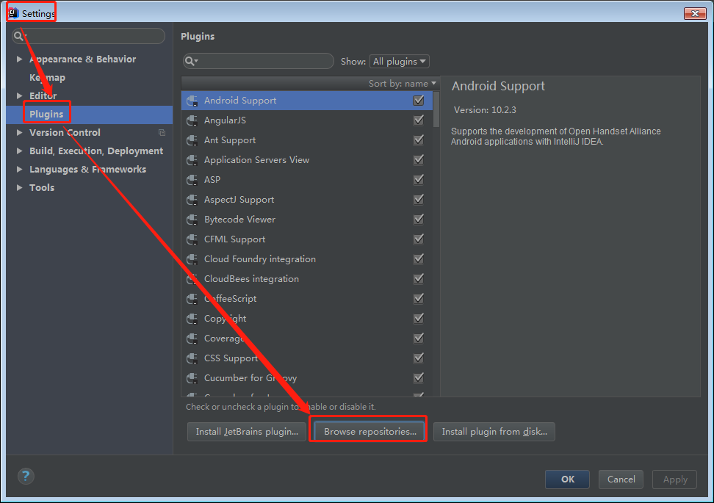The image size is (714, 503).
Task: Expand the Appearance & Behavior section
Action: click(x=19, y=59)
